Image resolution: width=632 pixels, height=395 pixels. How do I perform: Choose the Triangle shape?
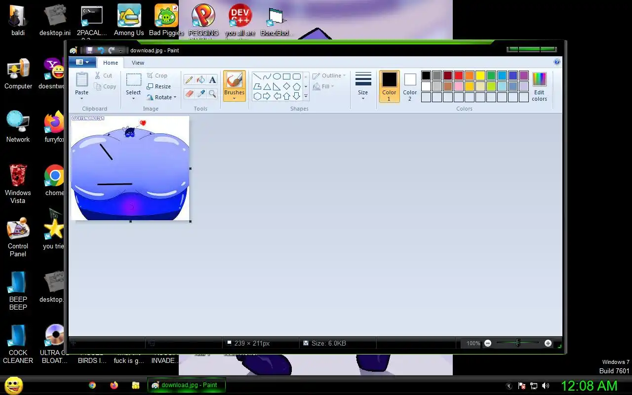(x=267, y=86)
